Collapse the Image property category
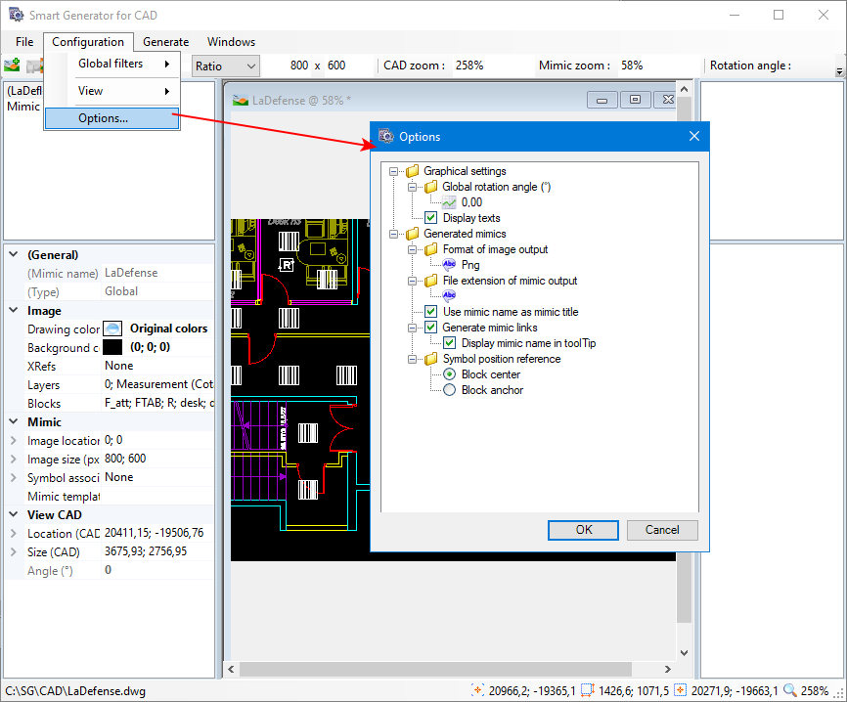 click(x=13, y=311)
